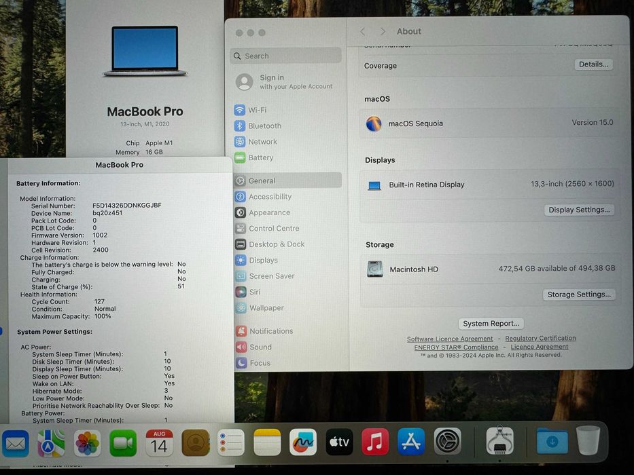Click Built-in Retina Display icon
This screenshot has height=475, width=634.
point(374,185)
